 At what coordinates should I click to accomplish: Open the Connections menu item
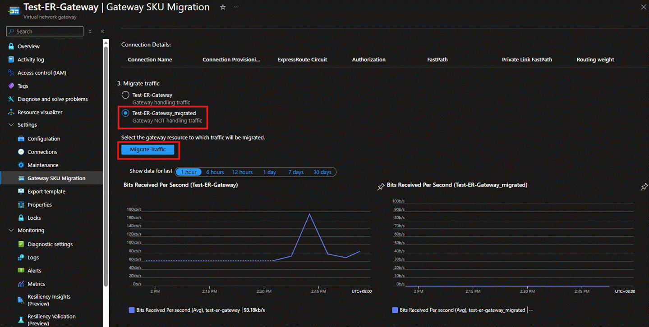(42, 152)
